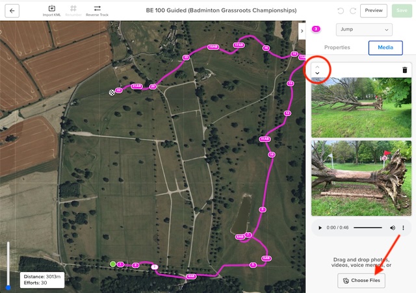Image resolution: width=416 pixels, height=293 pixels.
Task: Open the Jump type dropdown
Action: 364,29
